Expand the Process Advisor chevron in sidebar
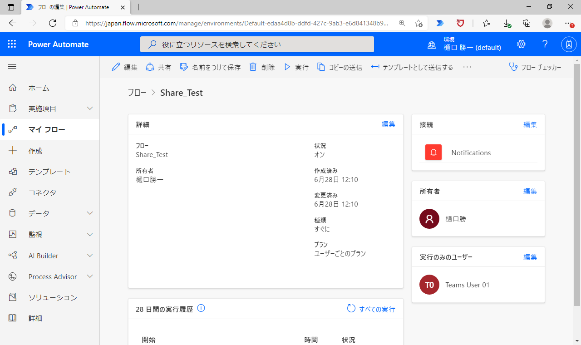Screen dimensions: 581x345 [x=90, y=276]
